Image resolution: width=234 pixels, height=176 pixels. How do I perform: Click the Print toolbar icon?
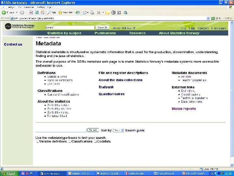(92, 13)
